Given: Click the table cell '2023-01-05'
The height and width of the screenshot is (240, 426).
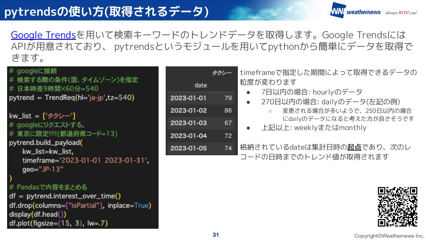Looking at the screenshot, I should tap(188, 148).
